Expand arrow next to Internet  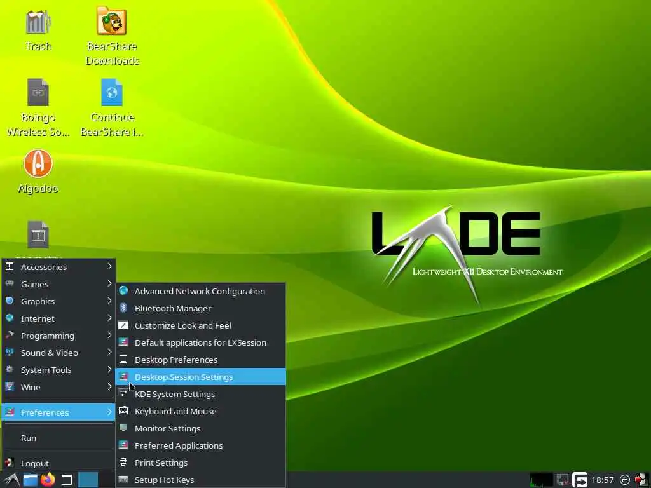[109, 318]
